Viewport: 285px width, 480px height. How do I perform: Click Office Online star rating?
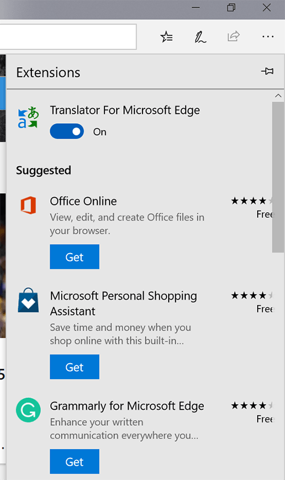pos(253,201)
